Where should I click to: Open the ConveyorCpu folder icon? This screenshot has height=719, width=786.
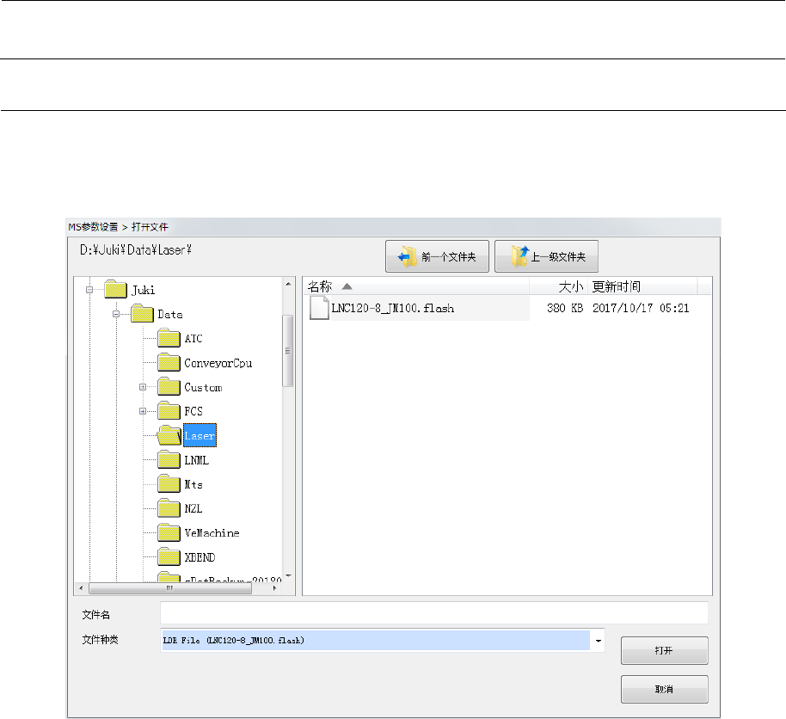[169, 363]
